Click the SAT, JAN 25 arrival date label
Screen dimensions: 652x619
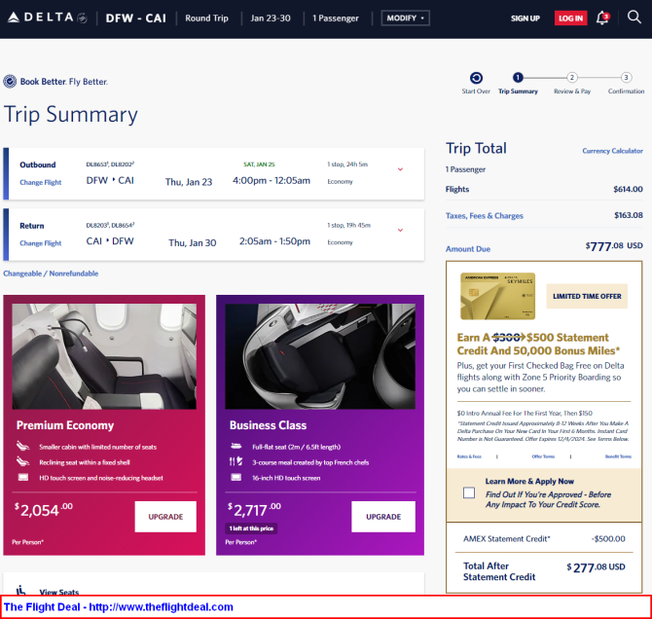259,164
